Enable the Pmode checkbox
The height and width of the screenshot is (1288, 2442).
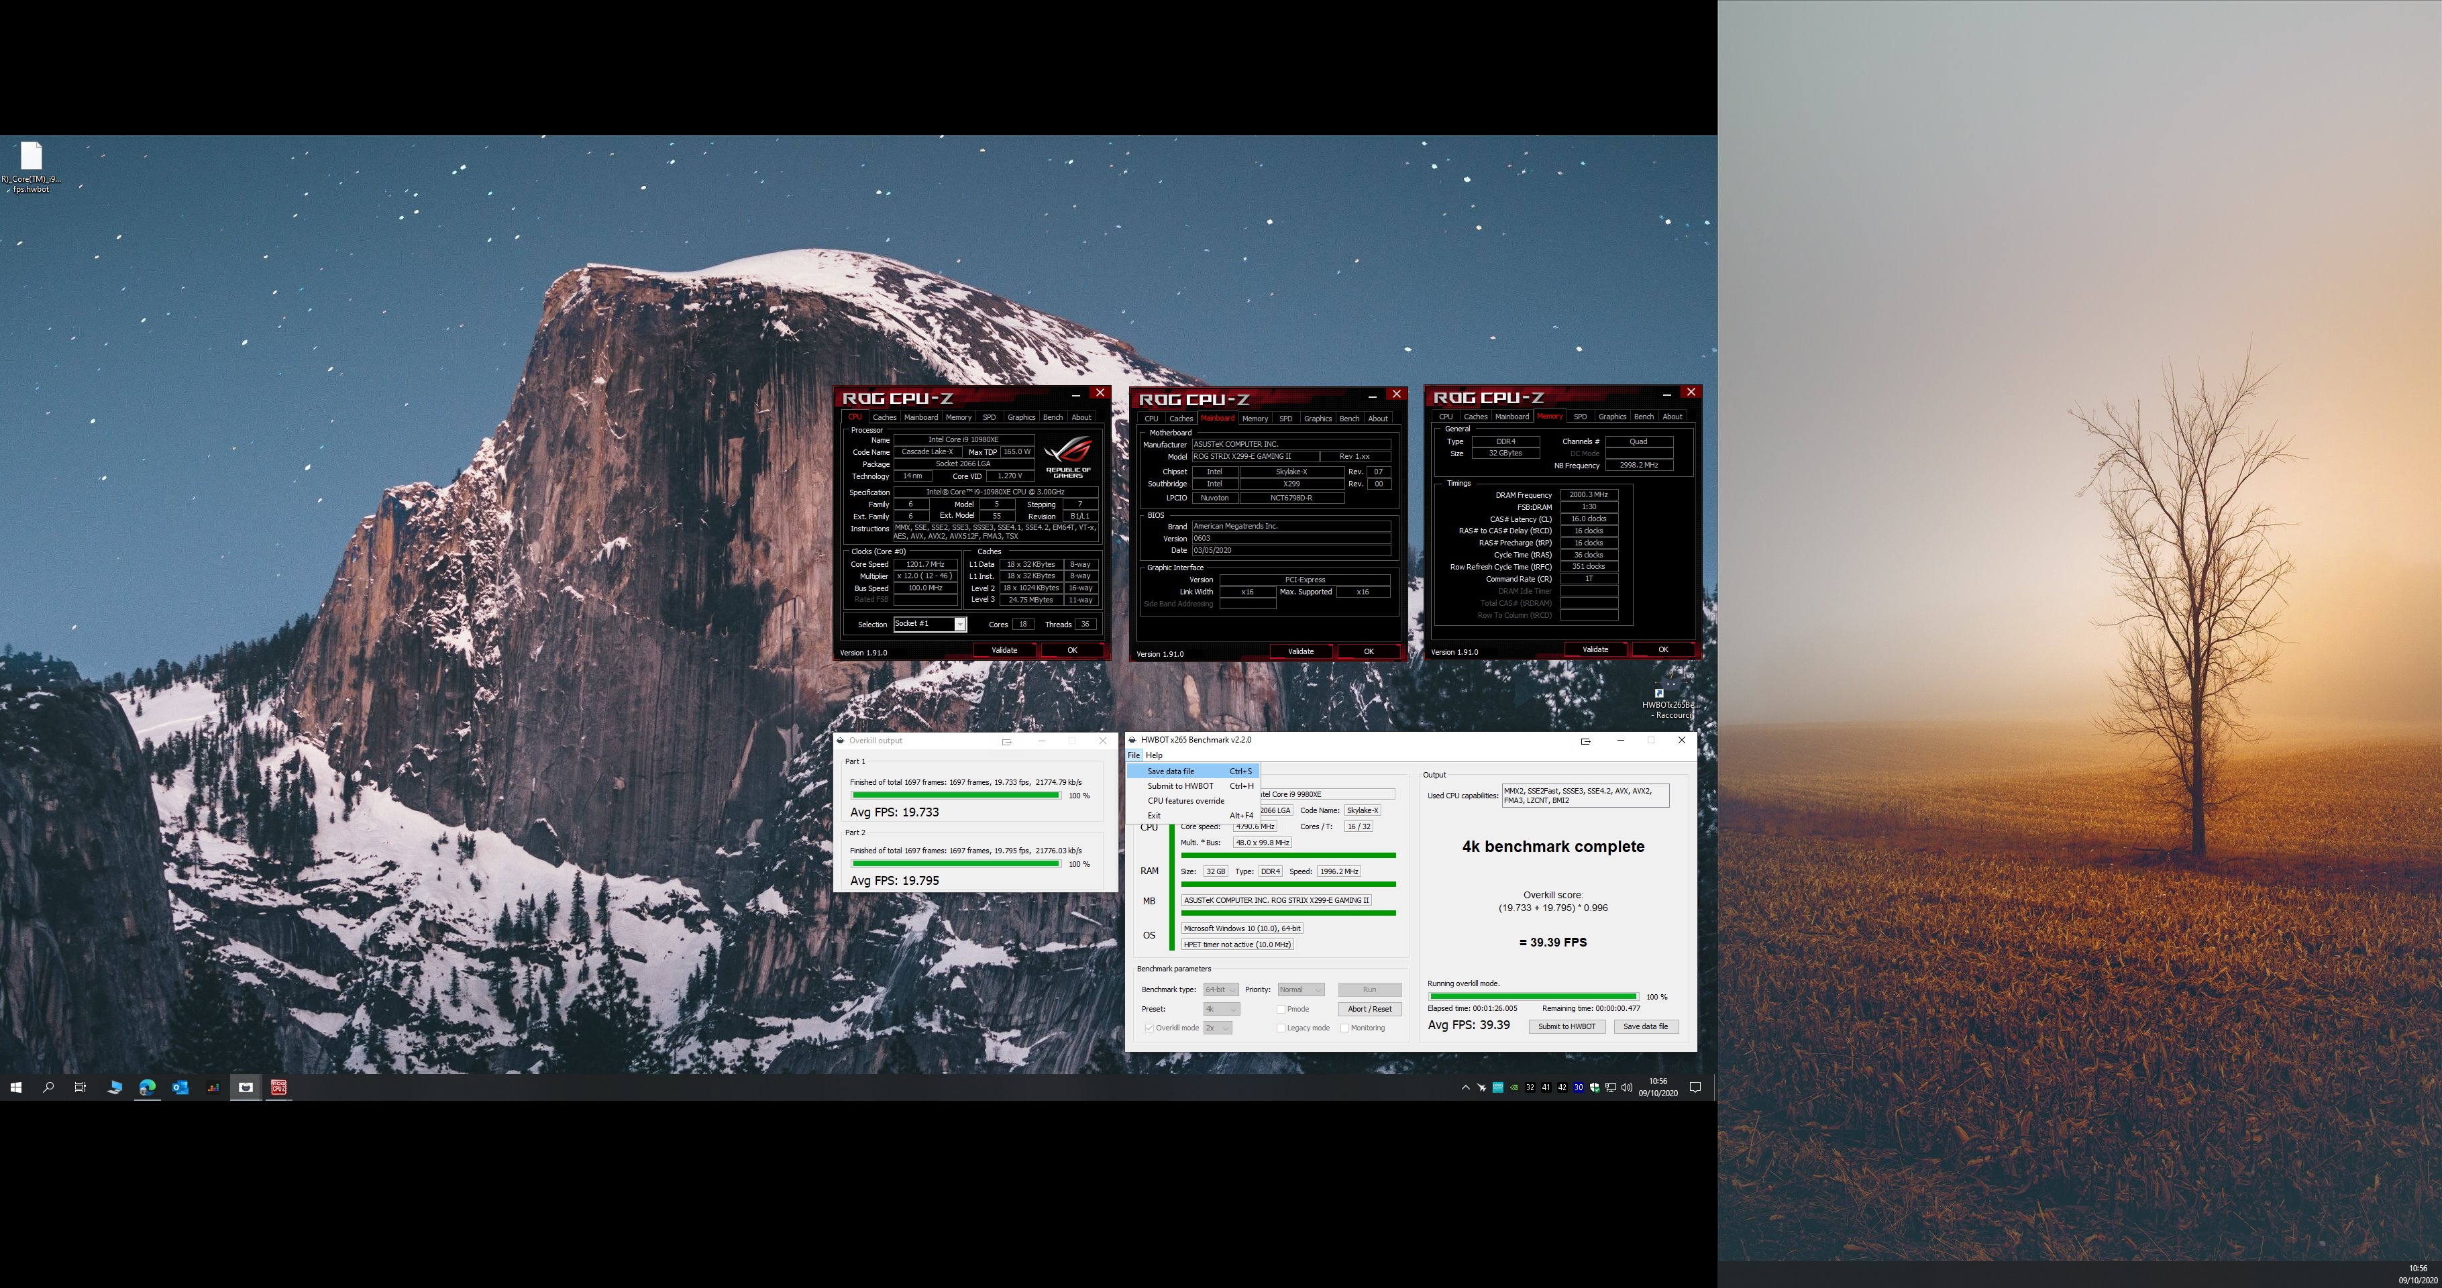pyautogui.click(x=1281, y=1010)
